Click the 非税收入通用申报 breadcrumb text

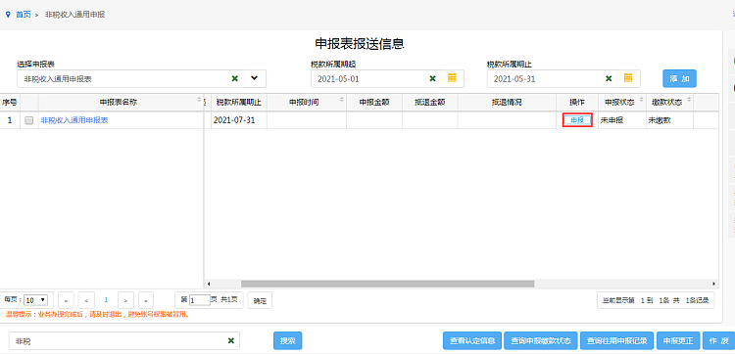(75, 15)
